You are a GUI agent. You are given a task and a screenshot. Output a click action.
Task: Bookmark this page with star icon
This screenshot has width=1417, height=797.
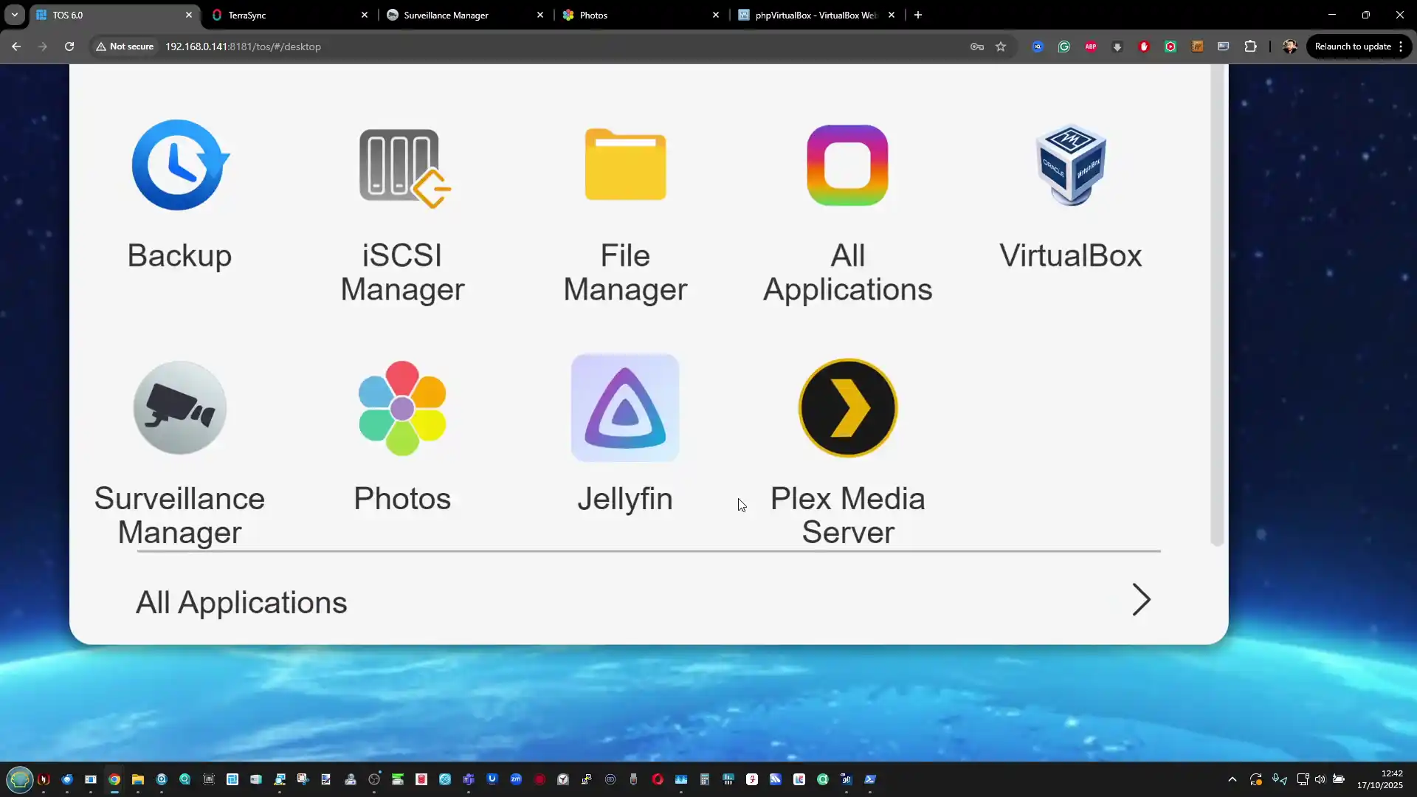pyautogui.click(x=1001, y=46)
